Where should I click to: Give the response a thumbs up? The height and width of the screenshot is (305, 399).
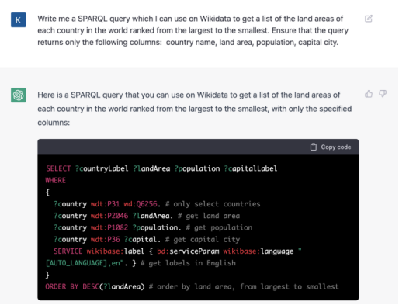(x=369, y=94)
